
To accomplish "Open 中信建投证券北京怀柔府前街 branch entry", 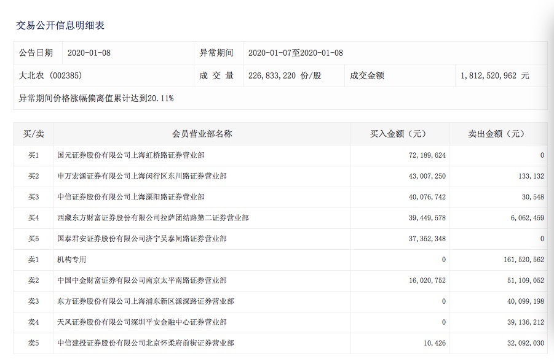I will tap(145, 343).
